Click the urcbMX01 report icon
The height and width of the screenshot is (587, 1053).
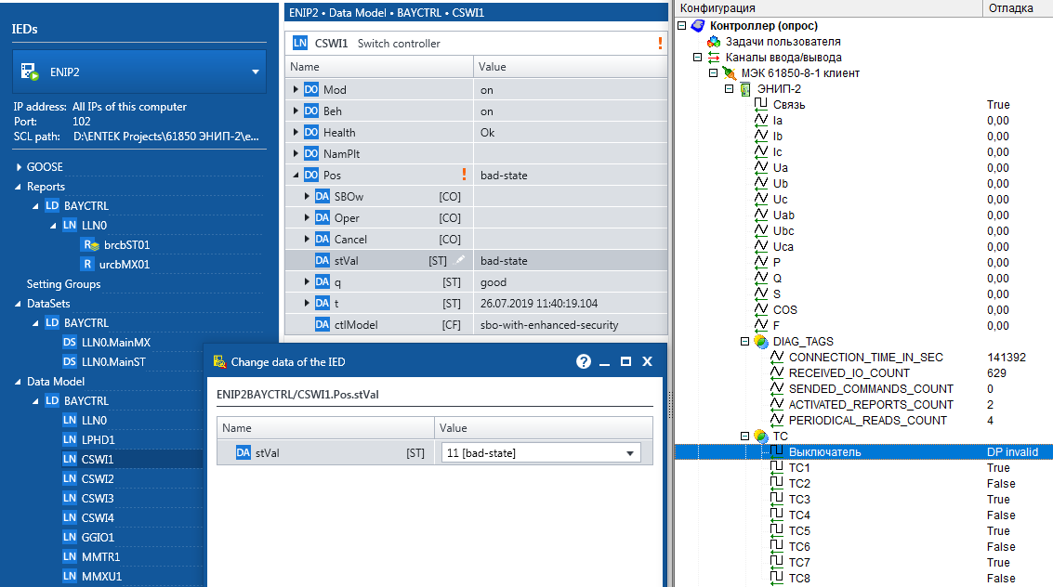[x=90, y=265]
